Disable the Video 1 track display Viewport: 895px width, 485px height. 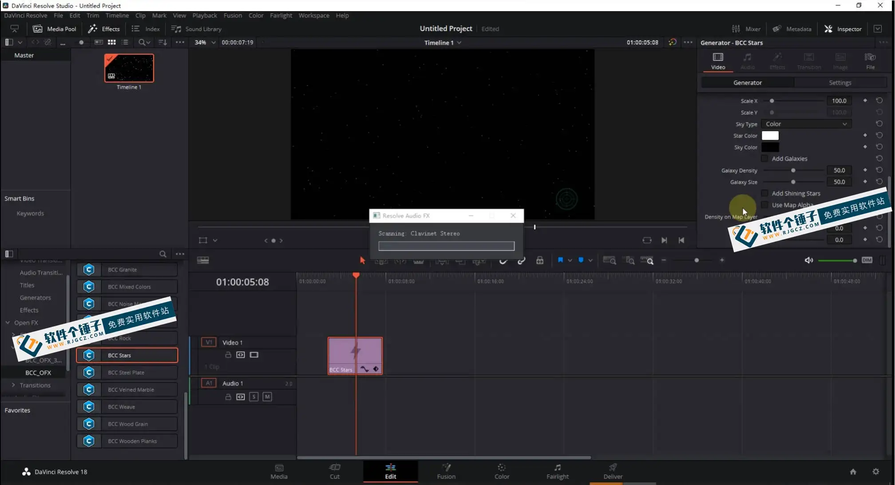[254, 355]
